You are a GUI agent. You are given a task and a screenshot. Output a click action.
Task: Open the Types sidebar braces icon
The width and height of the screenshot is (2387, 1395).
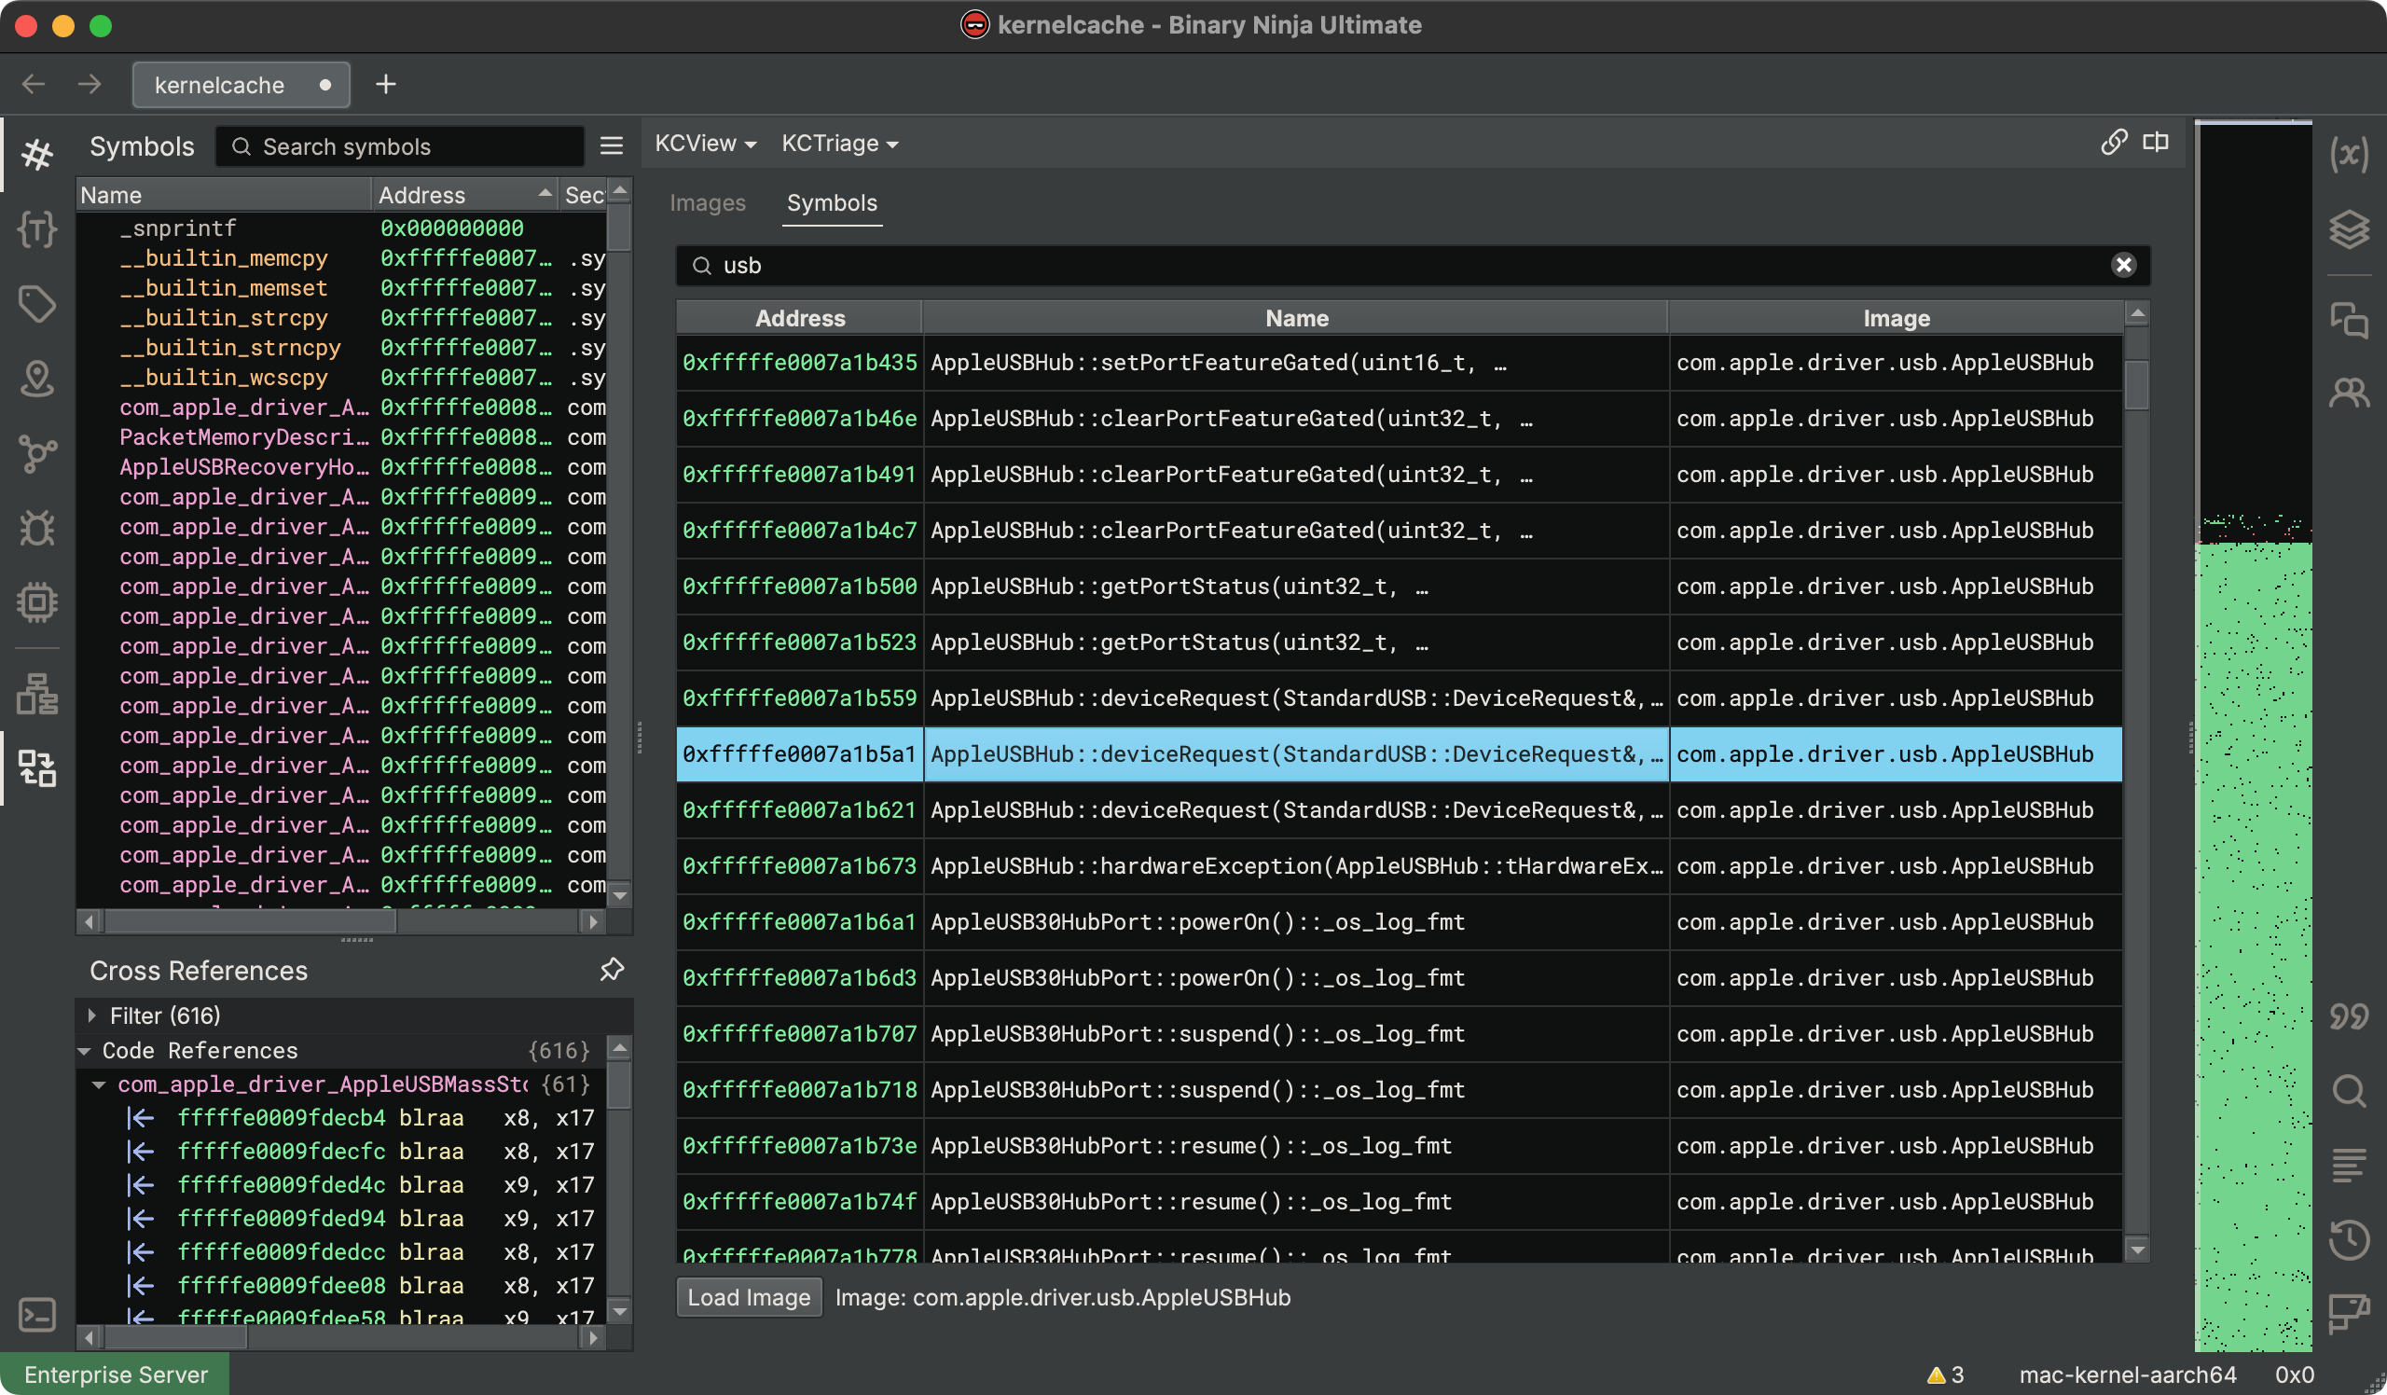tap(37, 229)
